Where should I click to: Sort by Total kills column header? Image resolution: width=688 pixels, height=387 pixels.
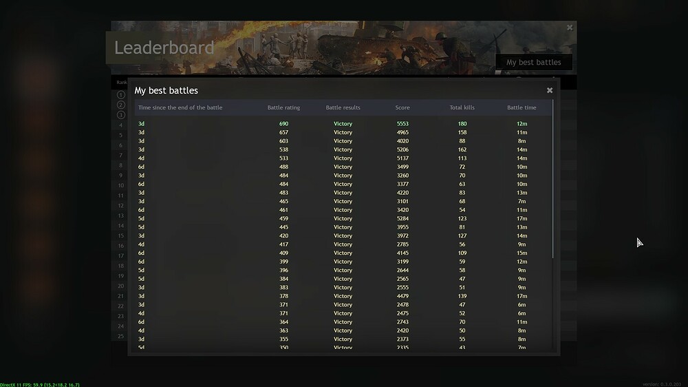(x=462, y=107)
